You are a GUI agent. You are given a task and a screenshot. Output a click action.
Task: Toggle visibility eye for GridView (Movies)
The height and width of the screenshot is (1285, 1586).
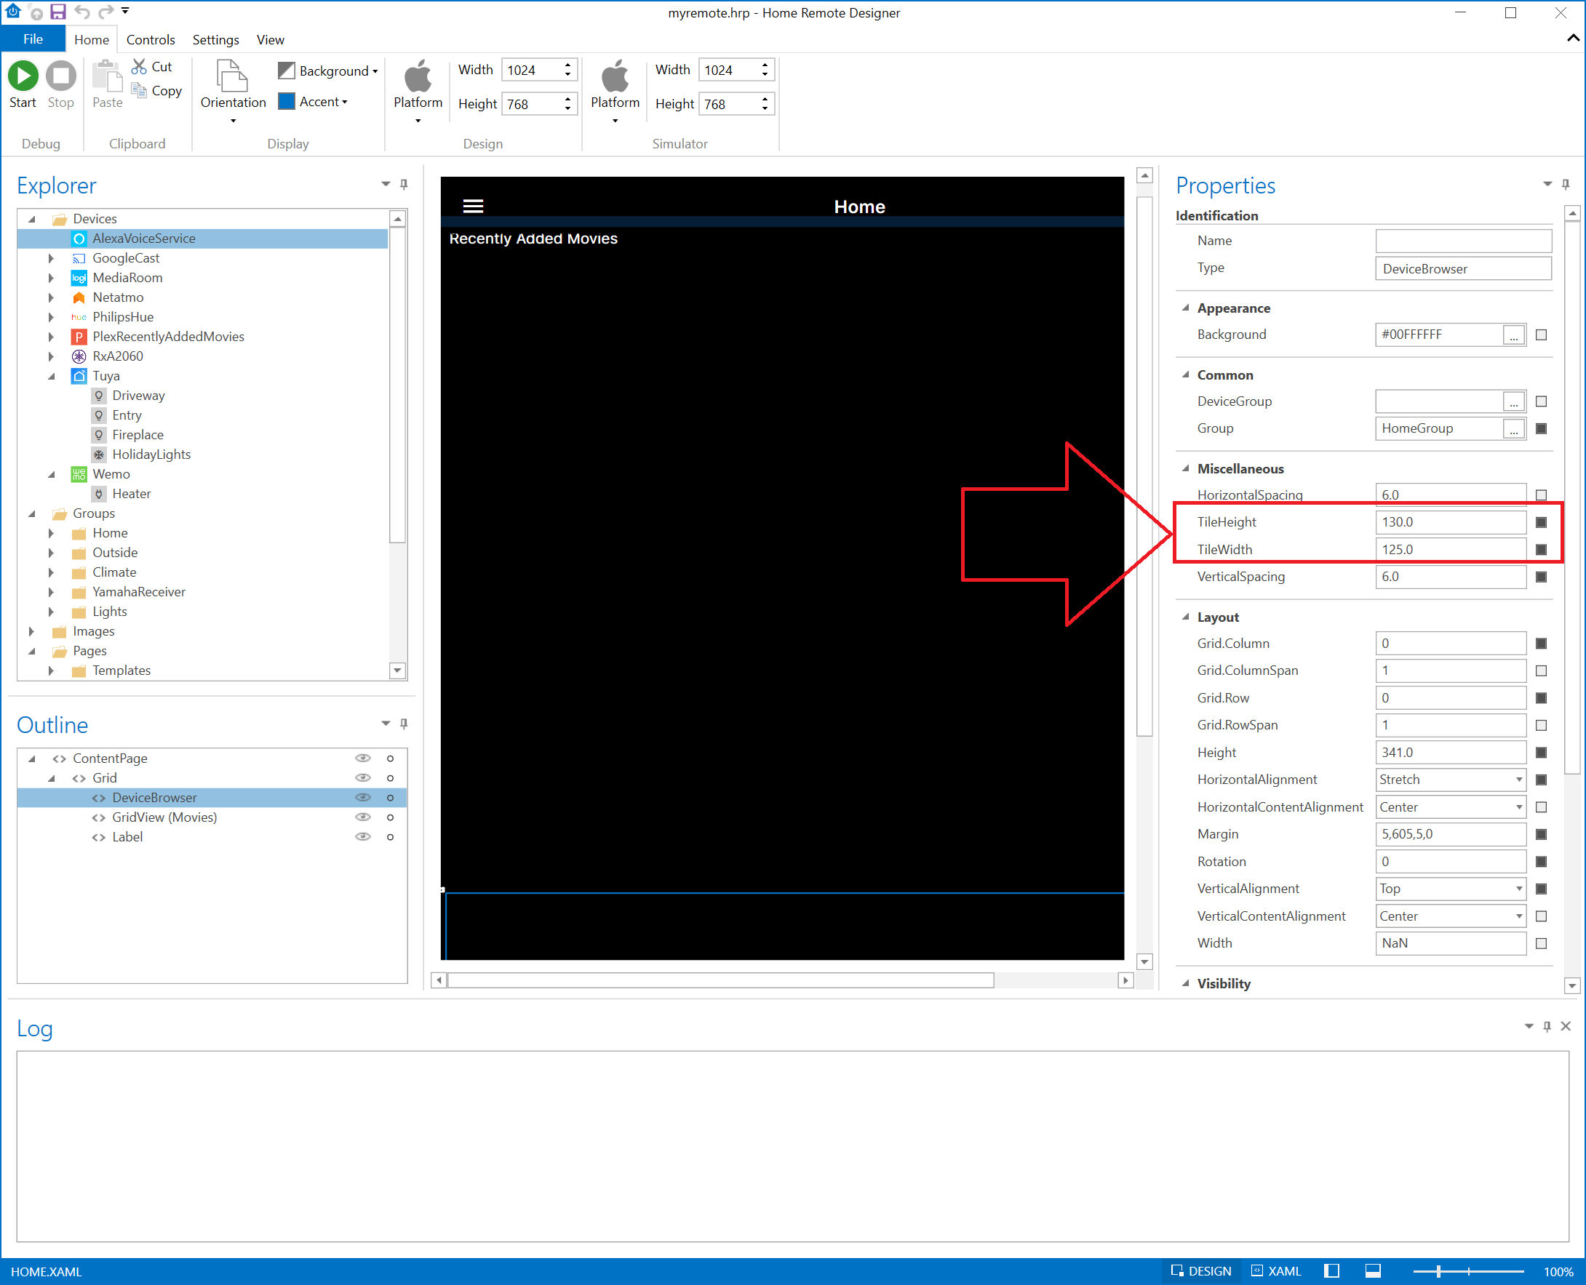coord(363,817)
